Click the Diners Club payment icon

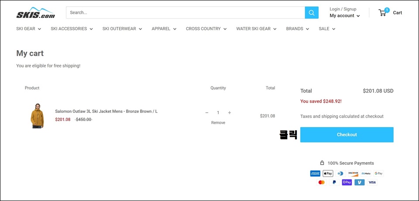pos(340,173)
